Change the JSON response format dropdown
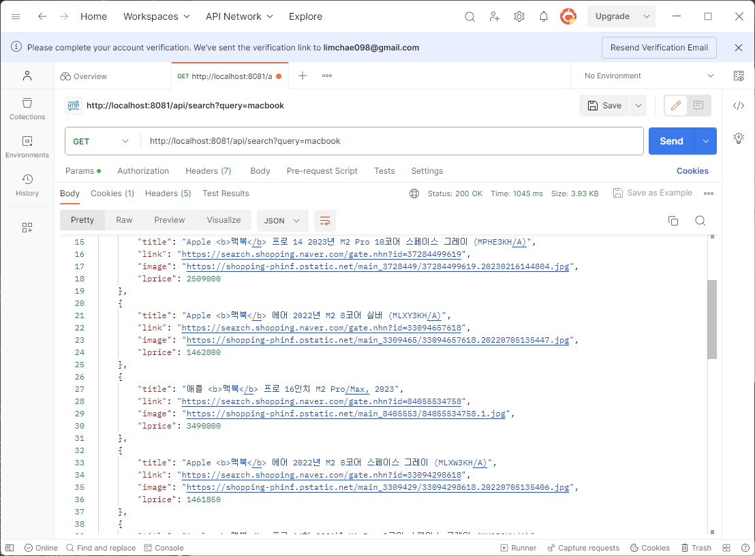 [281, 221]
